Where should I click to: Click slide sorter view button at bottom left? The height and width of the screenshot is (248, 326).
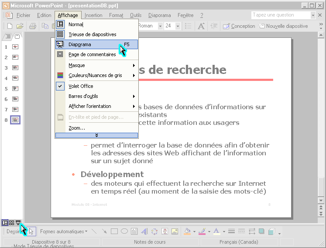pyautogui.click(x=12, y=223)
